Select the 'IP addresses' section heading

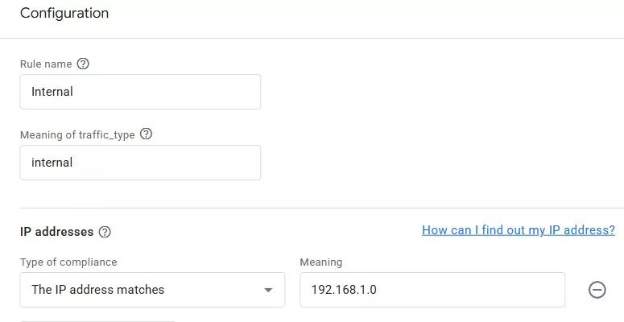coord(57,232)
